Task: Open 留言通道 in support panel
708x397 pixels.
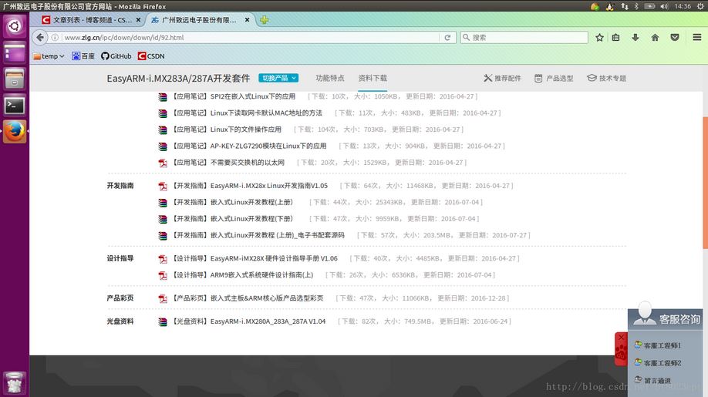Action: click(x=652, y=380)
